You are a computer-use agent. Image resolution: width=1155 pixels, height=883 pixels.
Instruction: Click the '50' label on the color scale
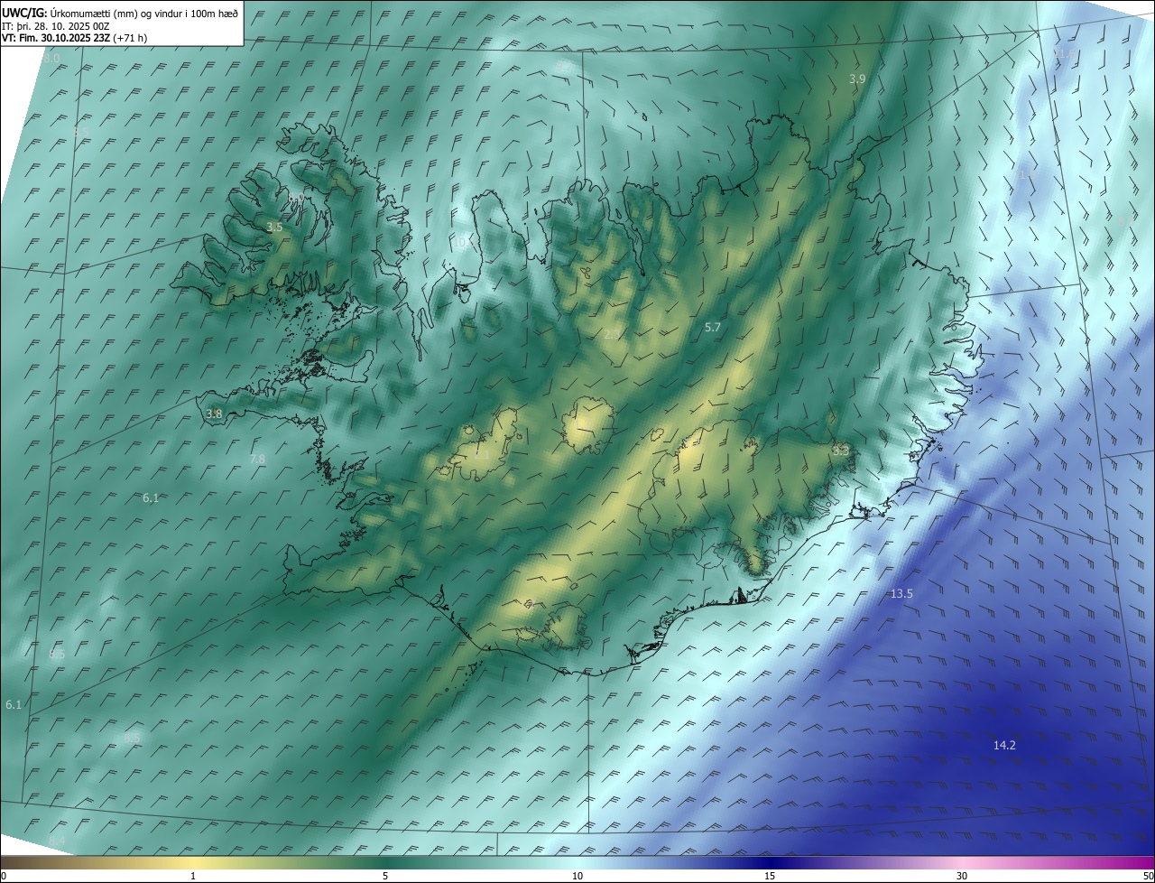[x=1148, y=876]
